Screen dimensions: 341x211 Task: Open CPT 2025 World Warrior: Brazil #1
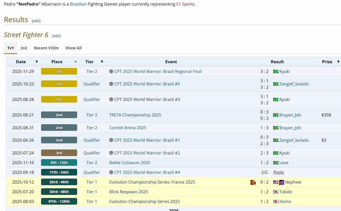(x=147, y=140)
